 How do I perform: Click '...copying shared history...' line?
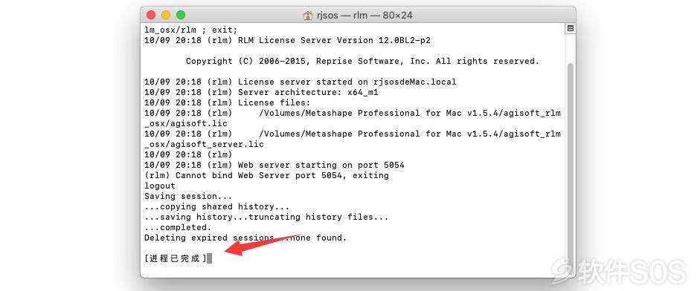217,206
